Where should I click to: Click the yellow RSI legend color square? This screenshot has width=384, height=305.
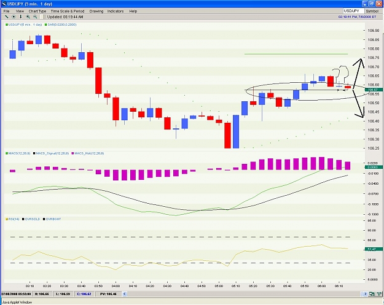tap(7, 219)
